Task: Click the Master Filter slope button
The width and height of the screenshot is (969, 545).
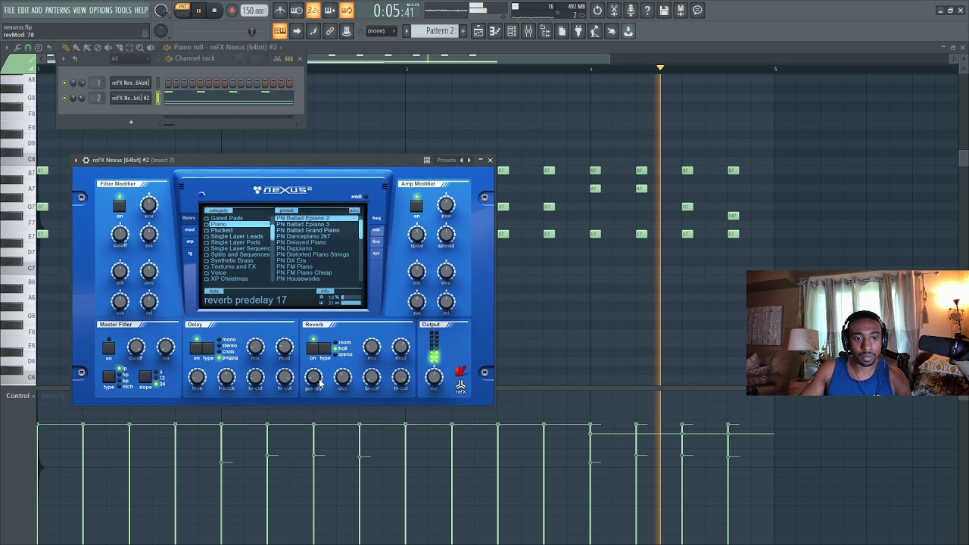Action: (x=145, y=377)
